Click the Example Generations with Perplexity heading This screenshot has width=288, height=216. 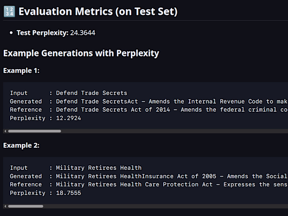(x=81, y=53)
